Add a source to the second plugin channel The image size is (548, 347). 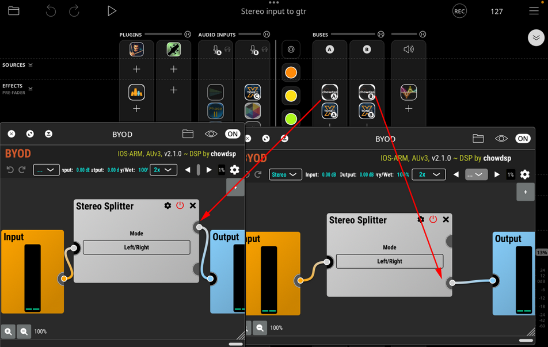(x=174, y=69)
